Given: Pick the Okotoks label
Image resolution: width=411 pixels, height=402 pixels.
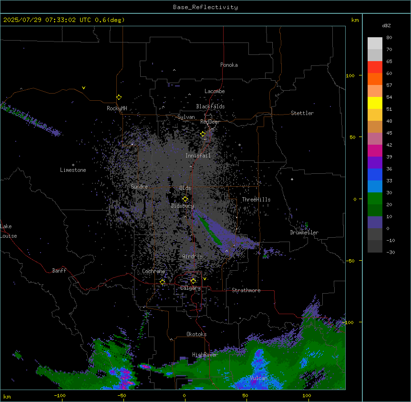Looking at the screenshot, I should [196, 334].
